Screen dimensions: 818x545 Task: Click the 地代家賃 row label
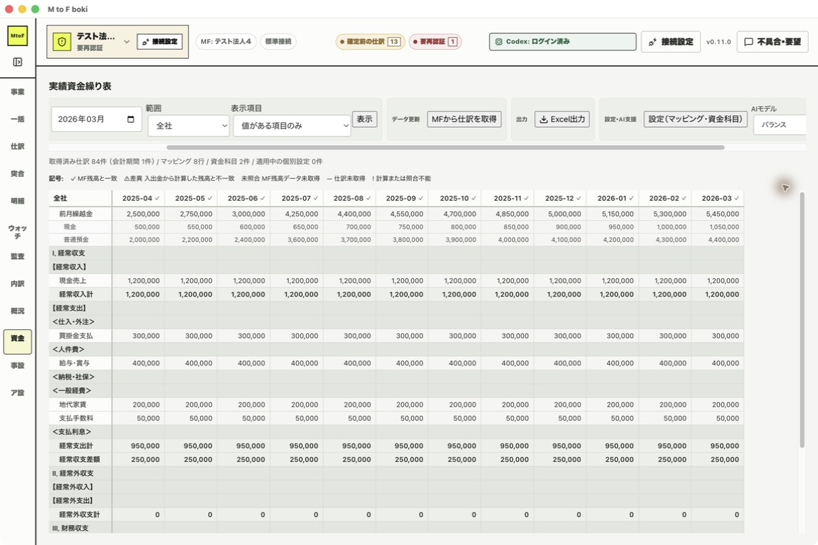pyautogui.click(x=73, y=404)
